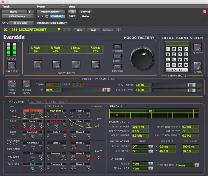Recall snapshot 1
Image resolution: width=208 pixels, height=176 pixels.
pos(168,49)
